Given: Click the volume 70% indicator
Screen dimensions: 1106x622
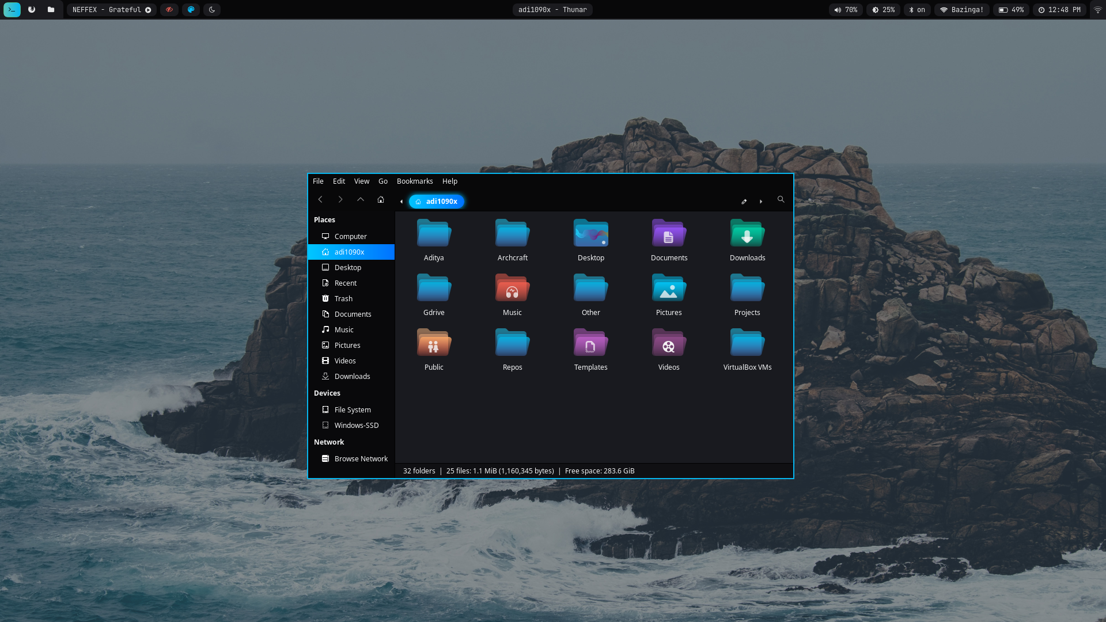Looking at the screenshot, I should [846, 10].
